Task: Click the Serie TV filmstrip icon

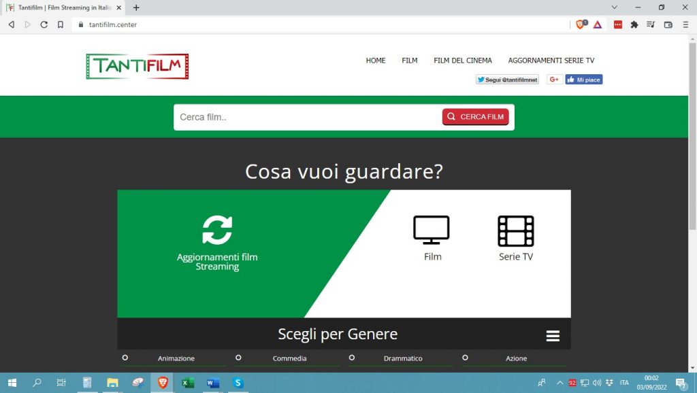Action: pos(515,230)
